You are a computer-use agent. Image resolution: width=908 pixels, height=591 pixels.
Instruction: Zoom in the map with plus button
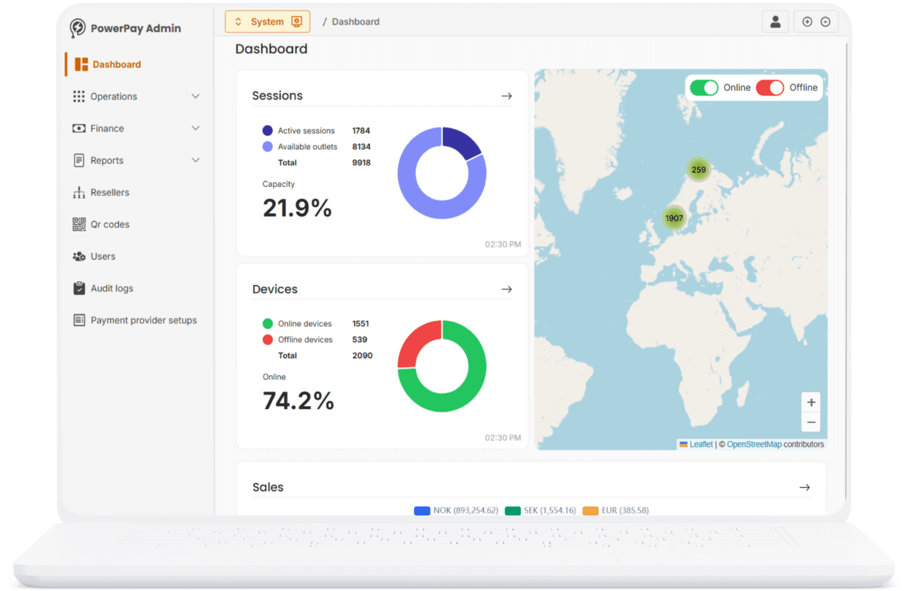coord(811,403)
